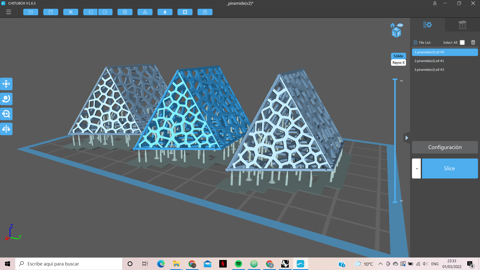Open the user account icon in title bar
The width and height of the screenshot is (480, 270).
point(435,3)
